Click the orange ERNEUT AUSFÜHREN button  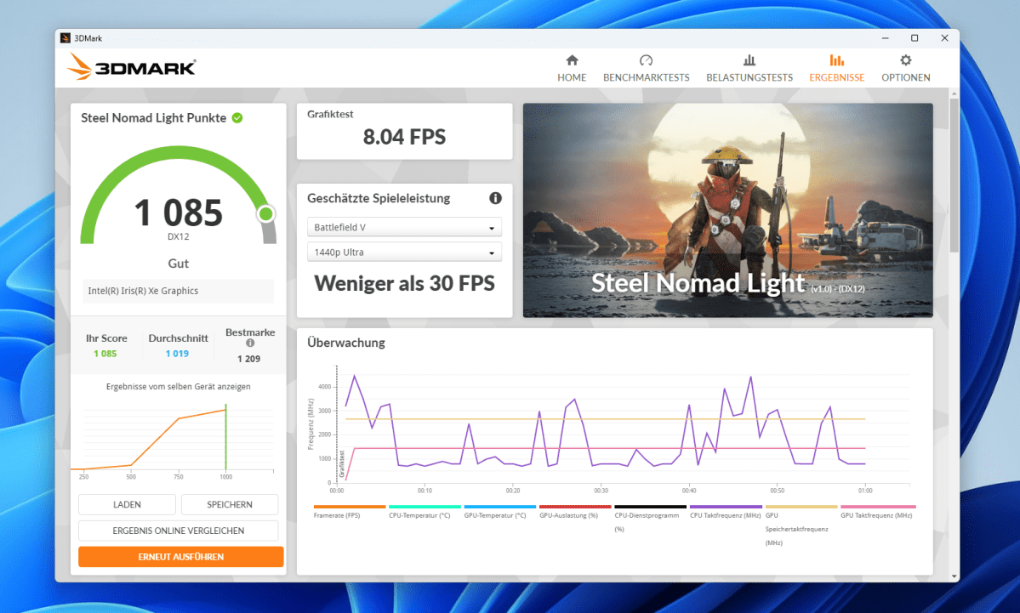click(x=181, y=556)
